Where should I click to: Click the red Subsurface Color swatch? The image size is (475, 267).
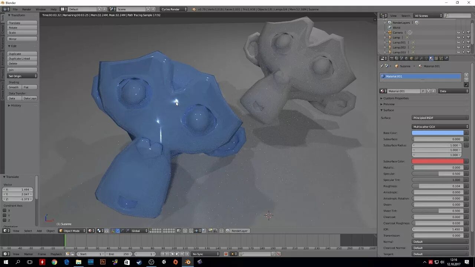(438, 161)
